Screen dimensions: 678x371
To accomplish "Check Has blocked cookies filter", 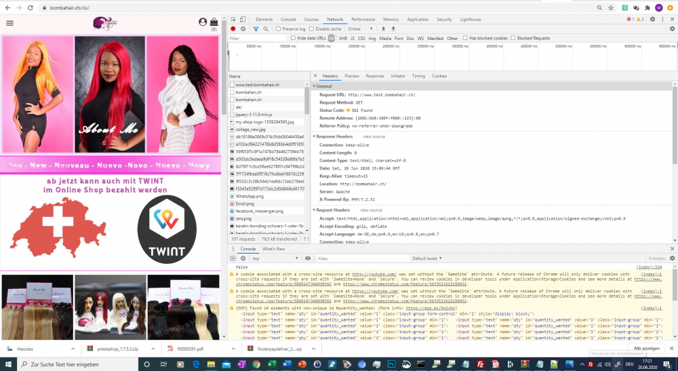I will coord(465,38).
